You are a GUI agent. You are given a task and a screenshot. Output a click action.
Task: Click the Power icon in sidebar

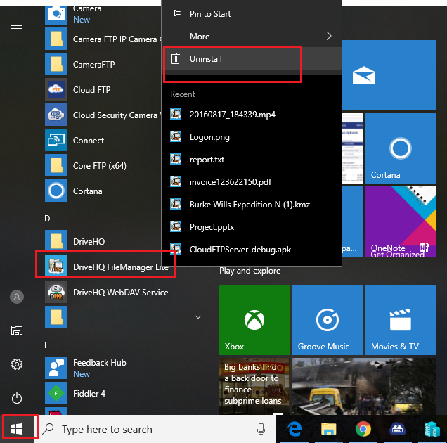click(x=17, y=398)
